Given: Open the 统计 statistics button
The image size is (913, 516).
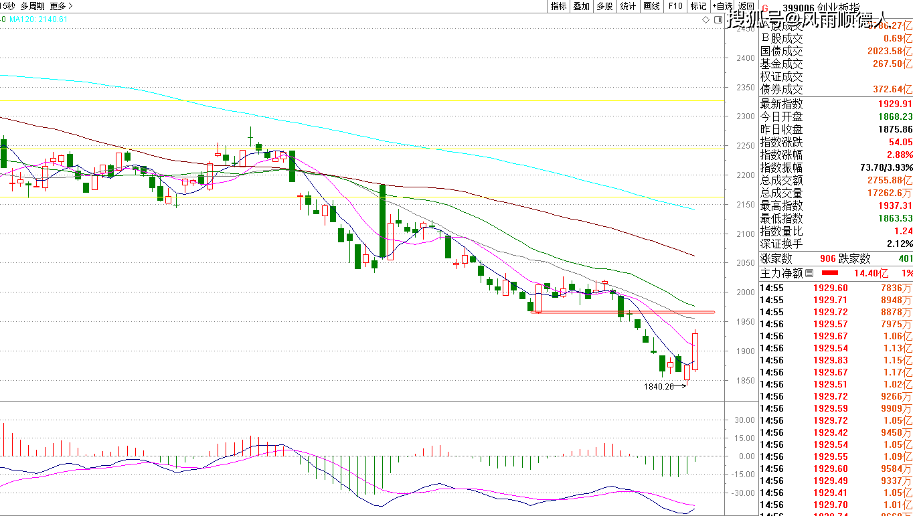Looking at the screenshot, I should (x=628, y=6).
